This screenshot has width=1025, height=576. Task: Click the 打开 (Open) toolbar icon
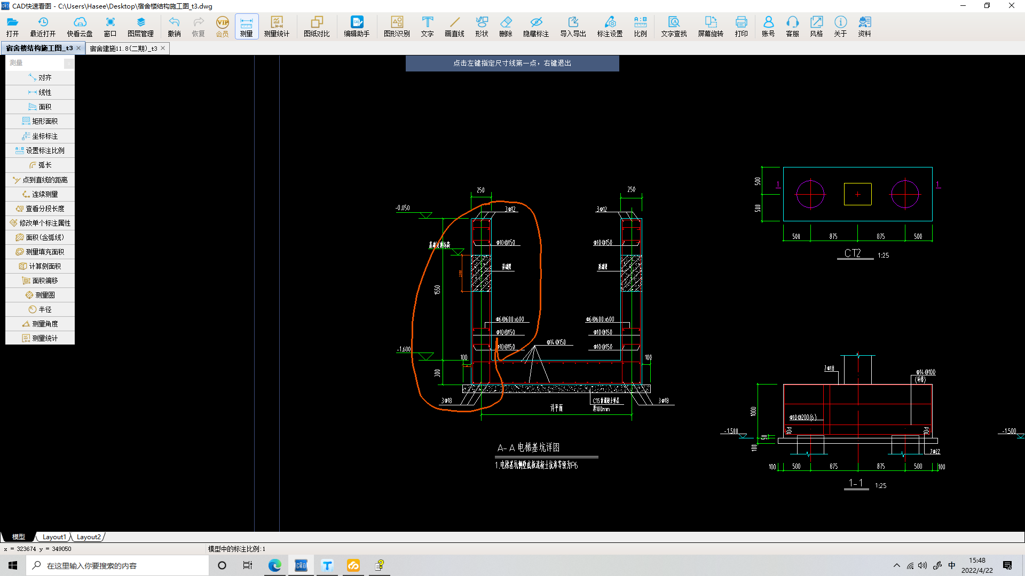(12, 27)
